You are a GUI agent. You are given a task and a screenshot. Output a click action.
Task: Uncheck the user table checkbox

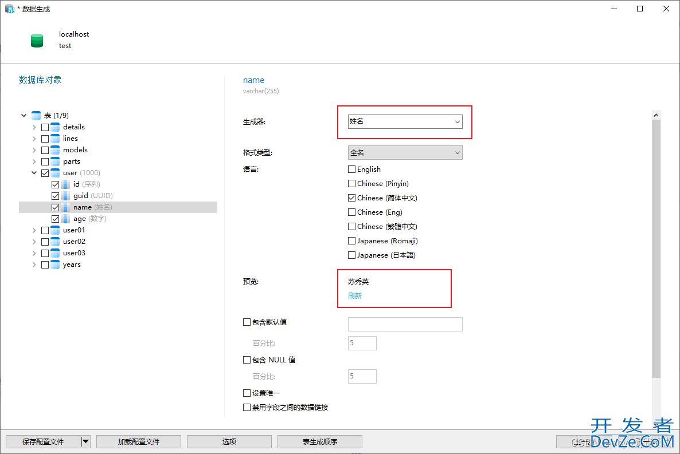[x=45, y=173]
